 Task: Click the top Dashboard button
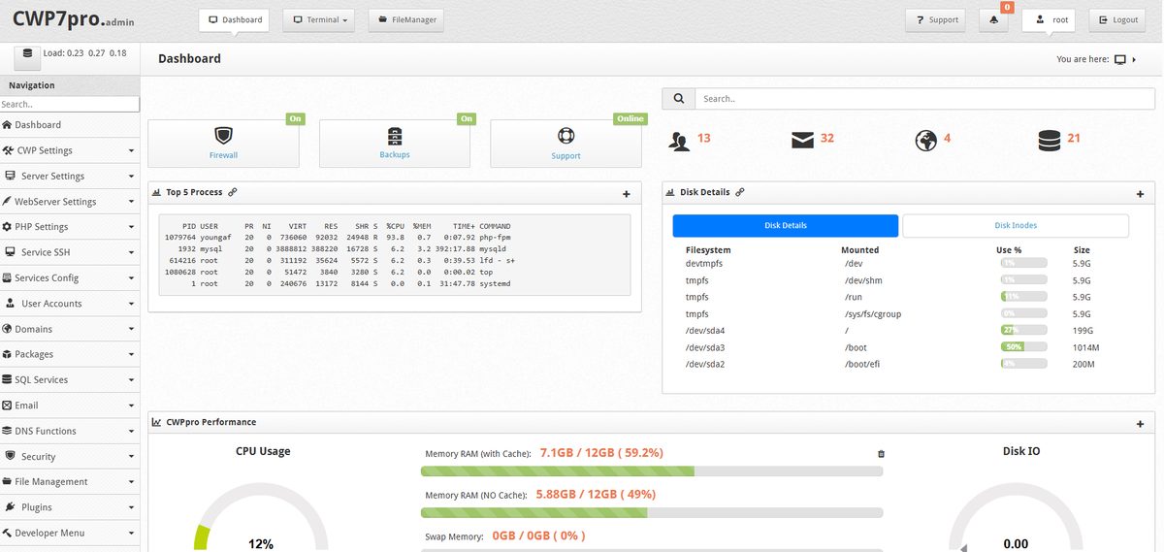click(234, 19)
